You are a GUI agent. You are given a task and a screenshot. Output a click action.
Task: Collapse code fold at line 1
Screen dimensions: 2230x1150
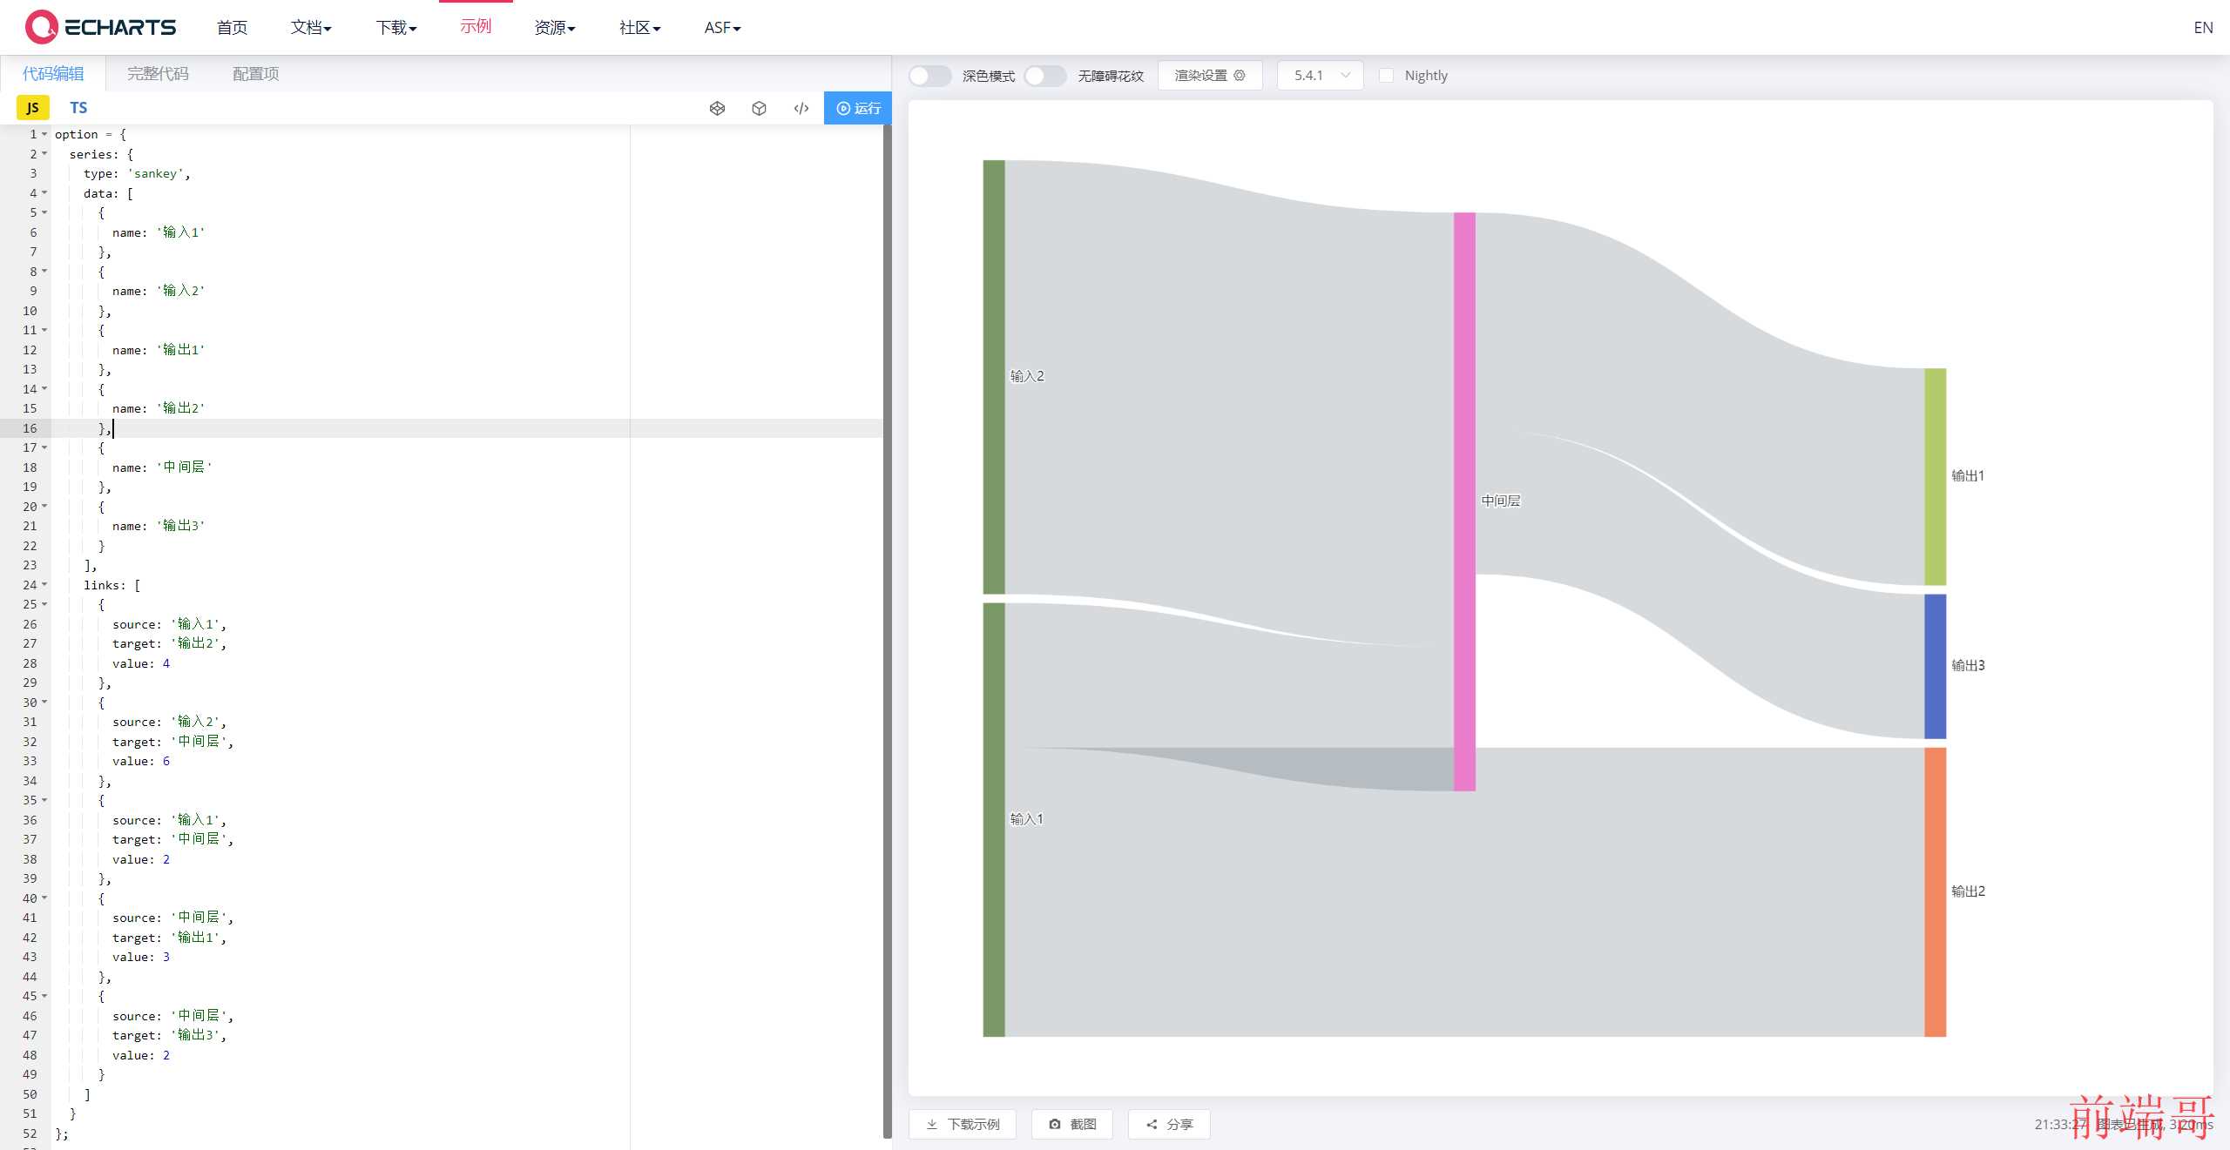[44, 134]
